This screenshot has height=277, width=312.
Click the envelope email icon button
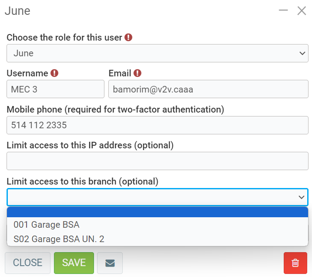[x=110, y=263]
